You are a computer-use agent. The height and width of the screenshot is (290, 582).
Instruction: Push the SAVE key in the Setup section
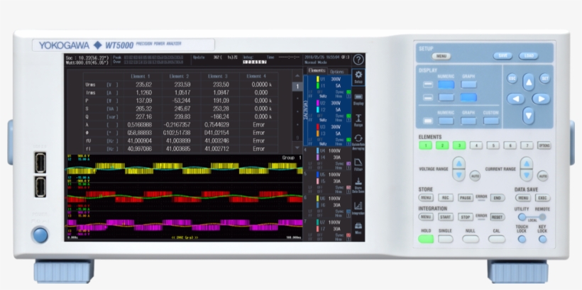click(x=503, y=55)
